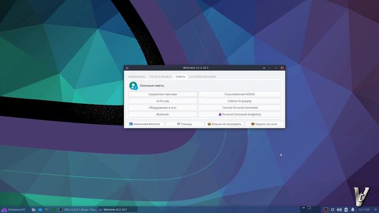Click Tutorial: Personal Commands button
Image resolution: width=379 pixels, height=213 pixels.
(239, 108)
